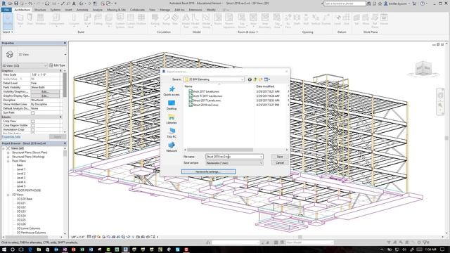Open ROOF/PENTHOUSE view in Project Browser
The height and width of the screenshot is (253, 450).
(x=28, y=190)
